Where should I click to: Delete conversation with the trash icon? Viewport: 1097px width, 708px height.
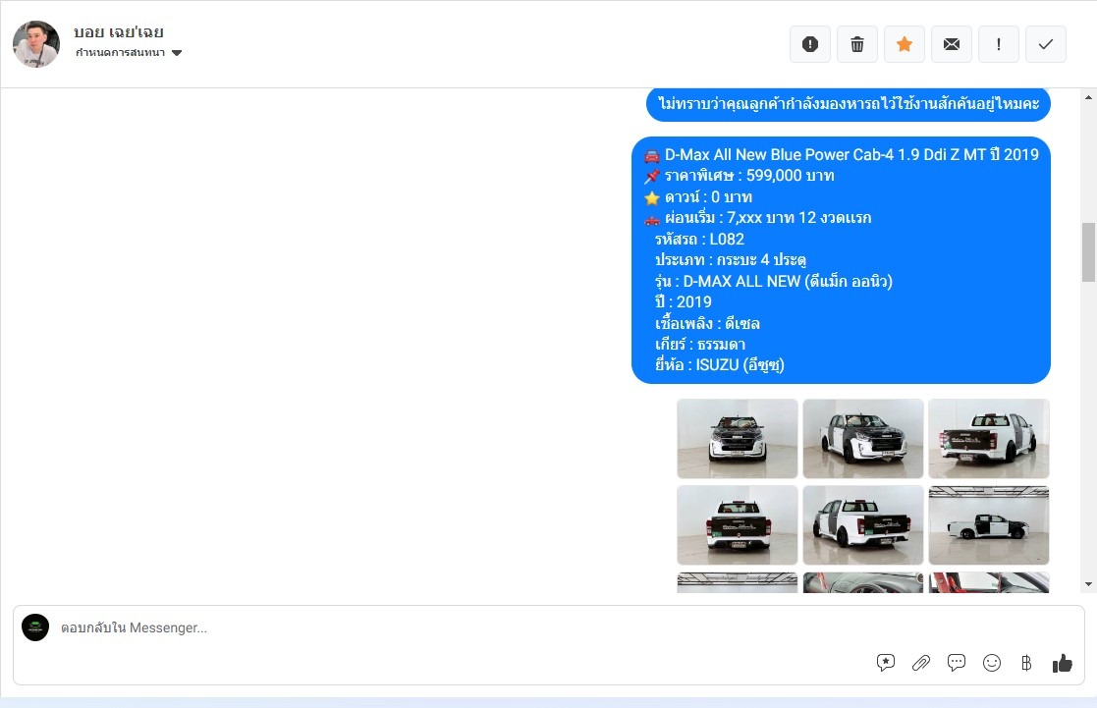tap(857, 44)
